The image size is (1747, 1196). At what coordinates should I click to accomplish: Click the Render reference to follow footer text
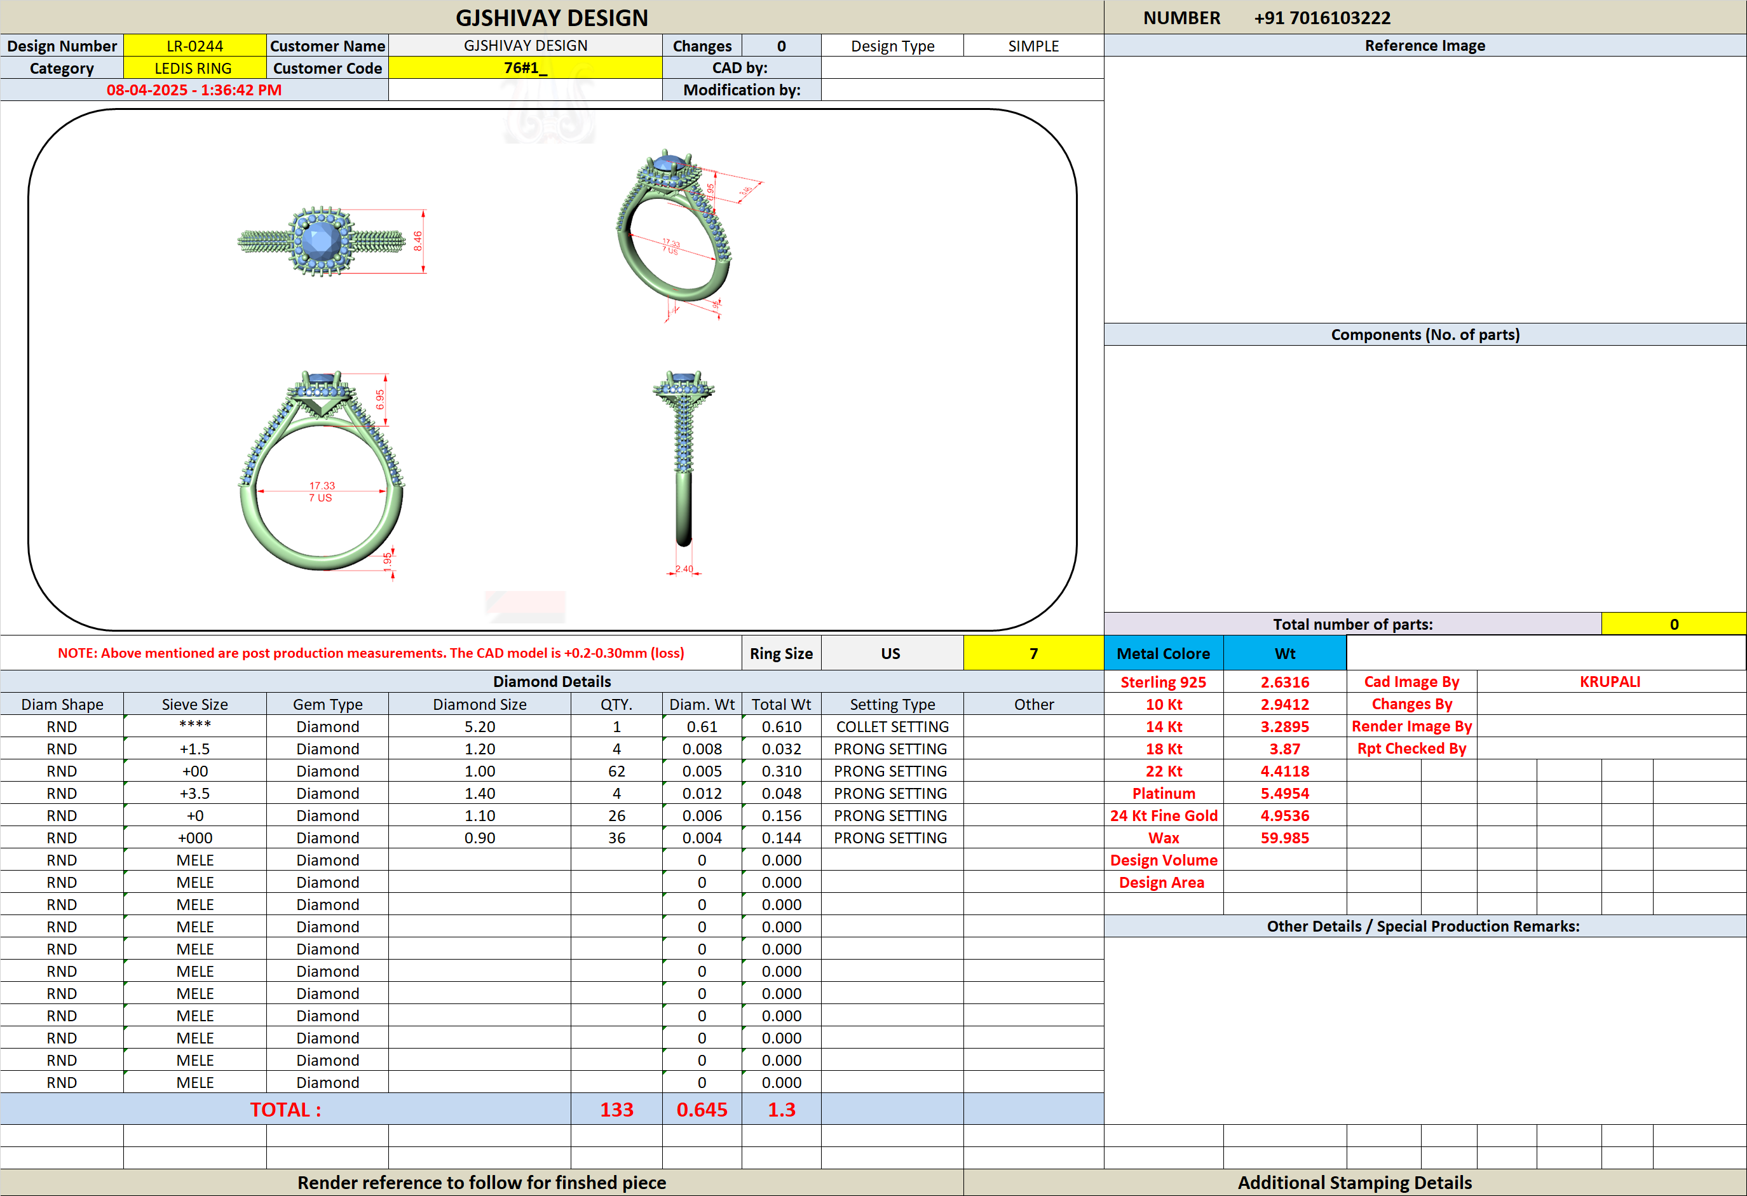pyautogui.click(x=482, y=1183)
